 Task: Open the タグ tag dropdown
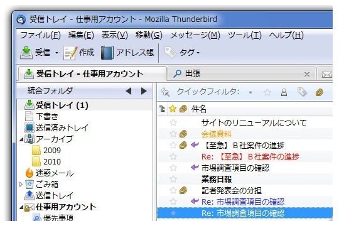coord(182,52)
